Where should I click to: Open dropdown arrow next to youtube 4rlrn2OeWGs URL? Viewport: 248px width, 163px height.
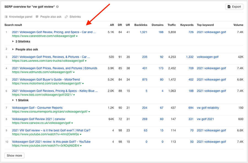pos(81,135)
